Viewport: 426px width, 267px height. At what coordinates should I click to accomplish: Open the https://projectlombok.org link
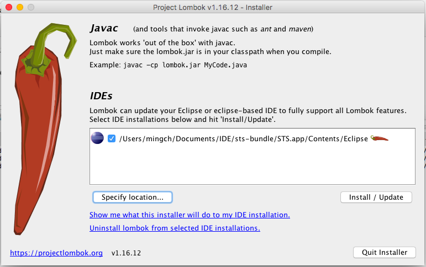click(x=56, y=253)
